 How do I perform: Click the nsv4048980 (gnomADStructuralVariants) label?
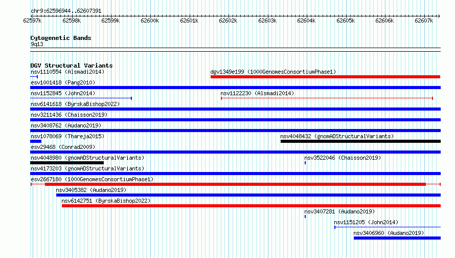[x=87, y=158]
